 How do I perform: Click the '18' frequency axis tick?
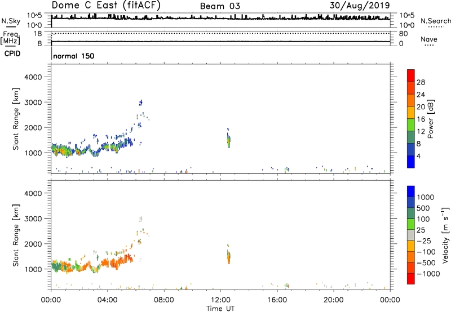38,34
